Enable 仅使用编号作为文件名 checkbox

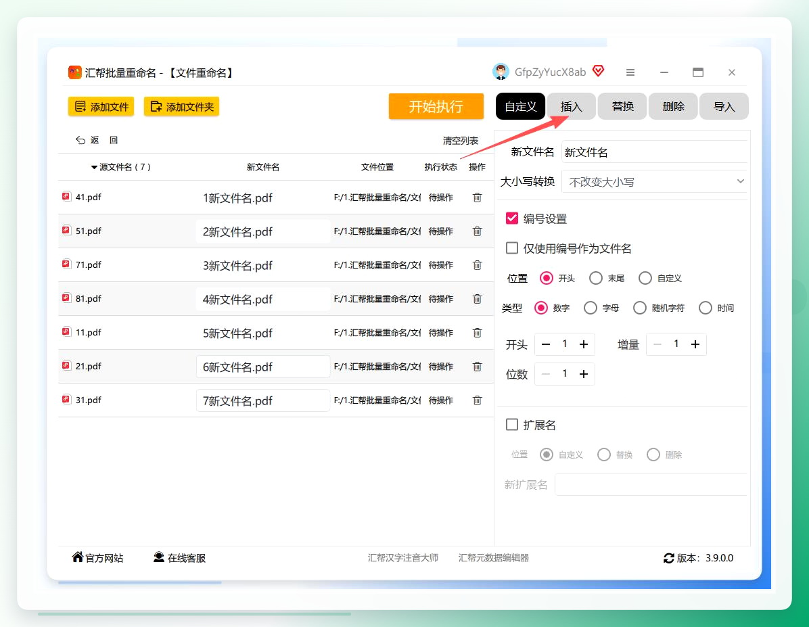coord(512,248)
